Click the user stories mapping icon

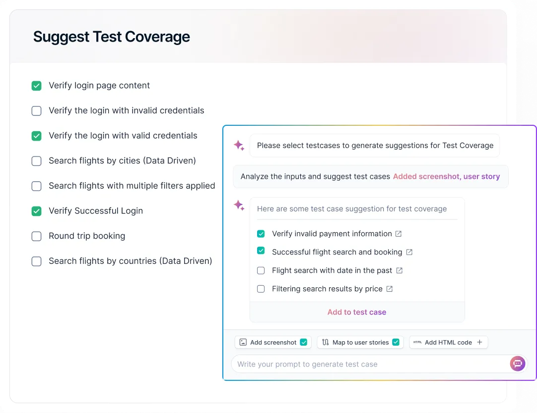click(326, 342)
